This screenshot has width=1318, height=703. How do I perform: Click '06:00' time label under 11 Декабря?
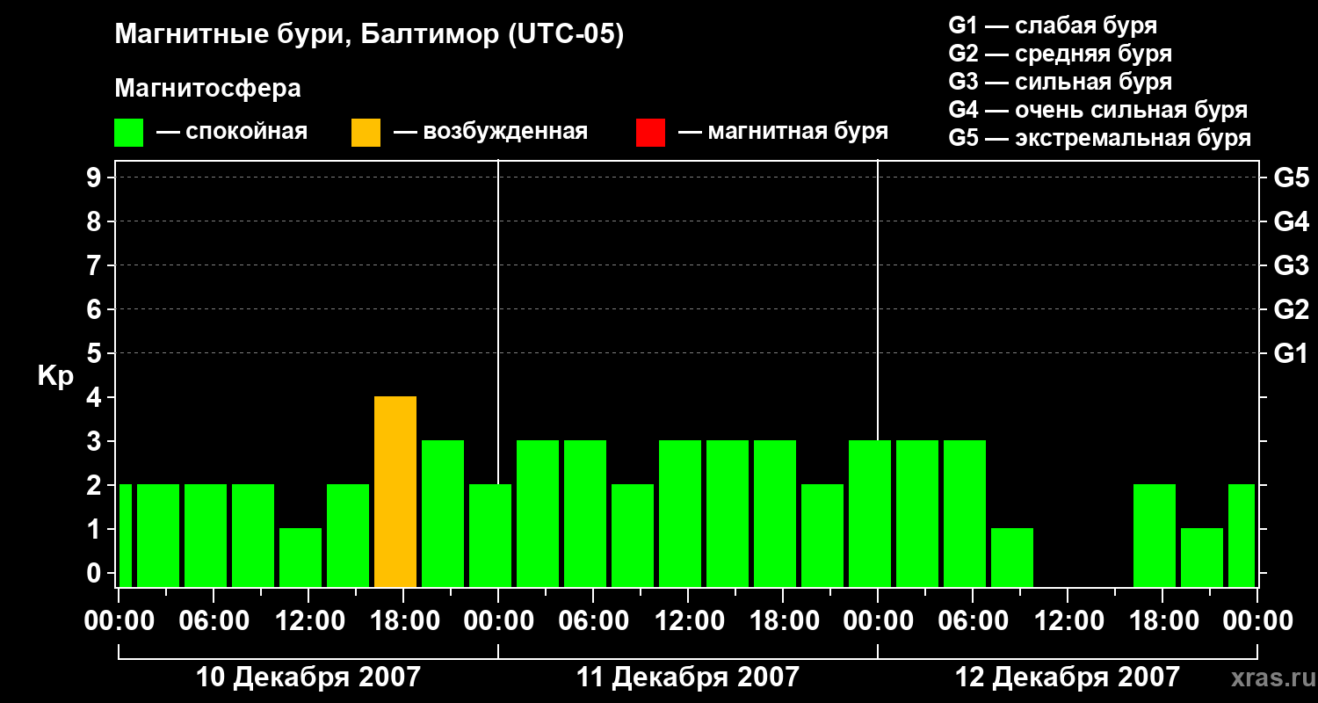click(x=593, y=620)
